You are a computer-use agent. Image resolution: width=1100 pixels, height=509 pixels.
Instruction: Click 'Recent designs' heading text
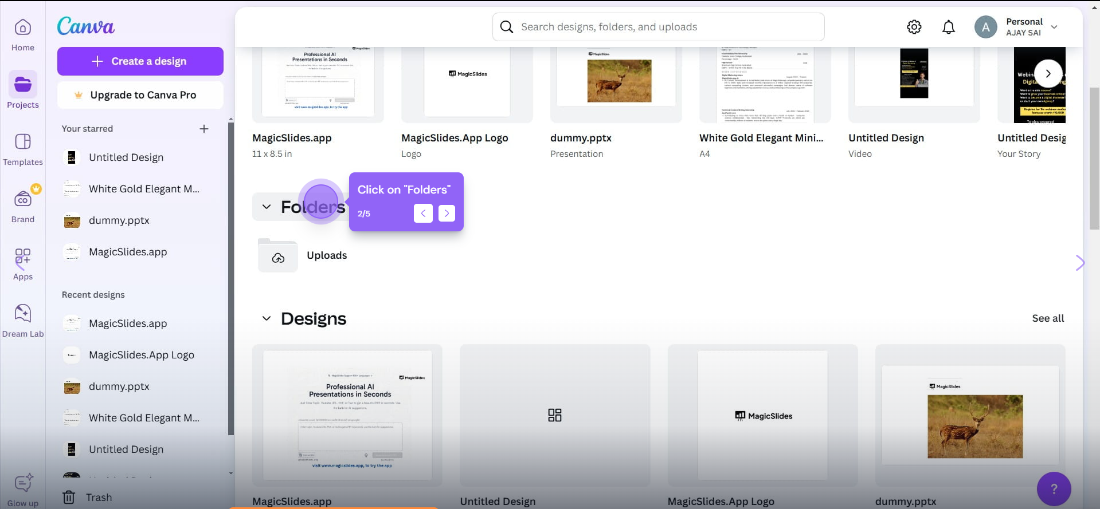(93, 295)
